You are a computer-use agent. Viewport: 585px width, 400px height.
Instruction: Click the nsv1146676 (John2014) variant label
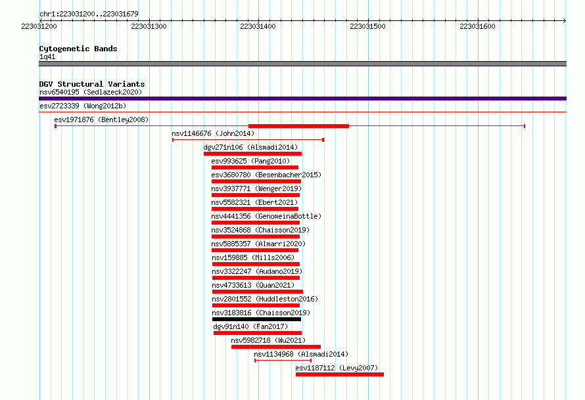pos(213,133)
